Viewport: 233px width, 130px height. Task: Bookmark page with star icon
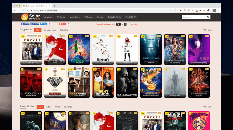point(175,10)
